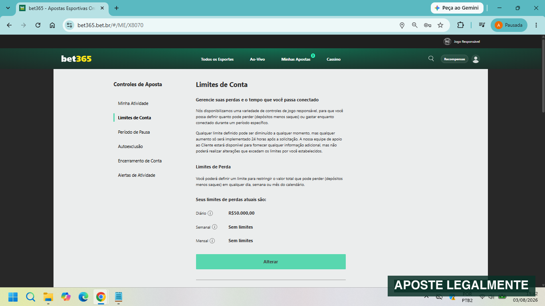Image resolution: width=545 pixels, height=306 pixels.
Task: Show hidden system tray icons
Action: point(426,297)
